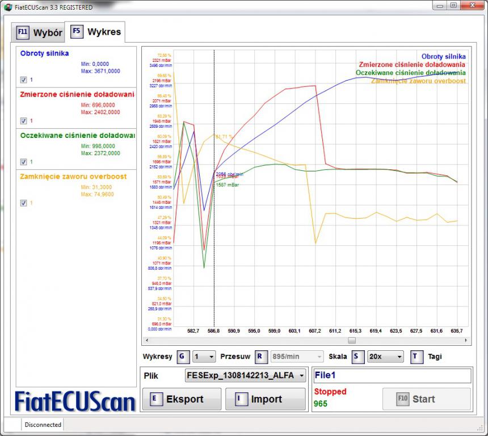Click the F5 key icon
This screenshot has height=436, width=488.
[x=77, y=31]
